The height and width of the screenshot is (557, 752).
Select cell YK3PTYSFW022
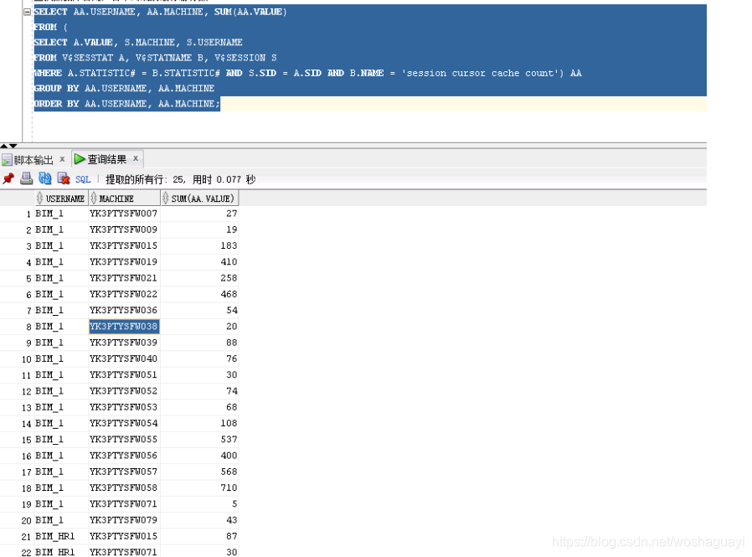[124, 294]
